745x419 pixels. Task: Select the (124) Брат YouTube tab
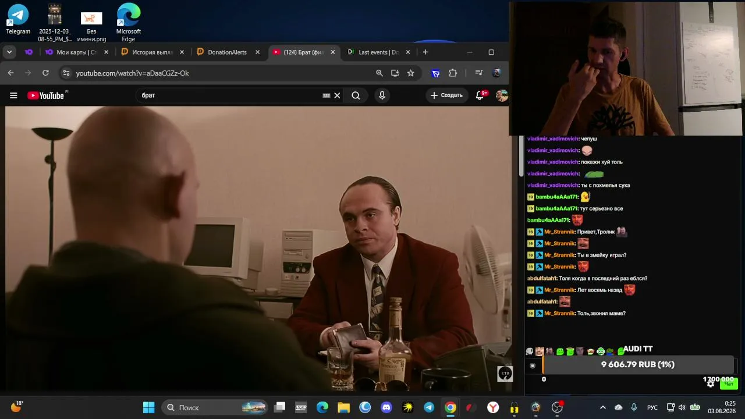click(x=303, y=52)
